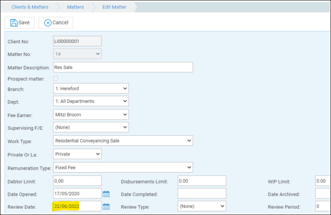This screenshot has height=215, width=331.
Task: Expand the Branch dropdown
Action: coord(91,88)
